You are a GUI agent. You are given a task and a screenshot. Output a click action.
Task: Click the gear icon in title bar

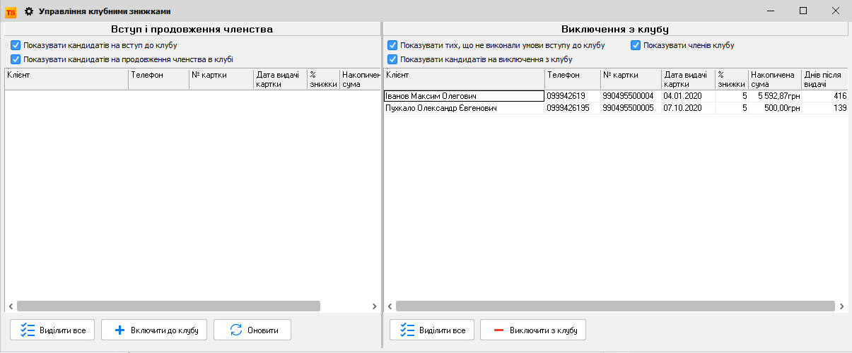[x=29, y=11]
